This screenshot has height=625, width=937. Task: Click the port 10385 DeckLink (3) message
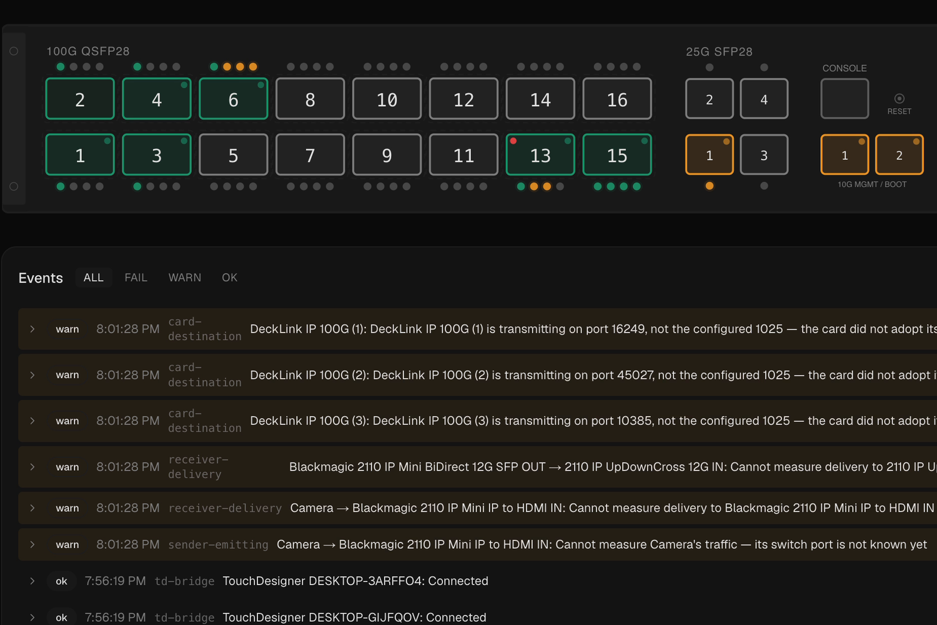coord(593,421)
